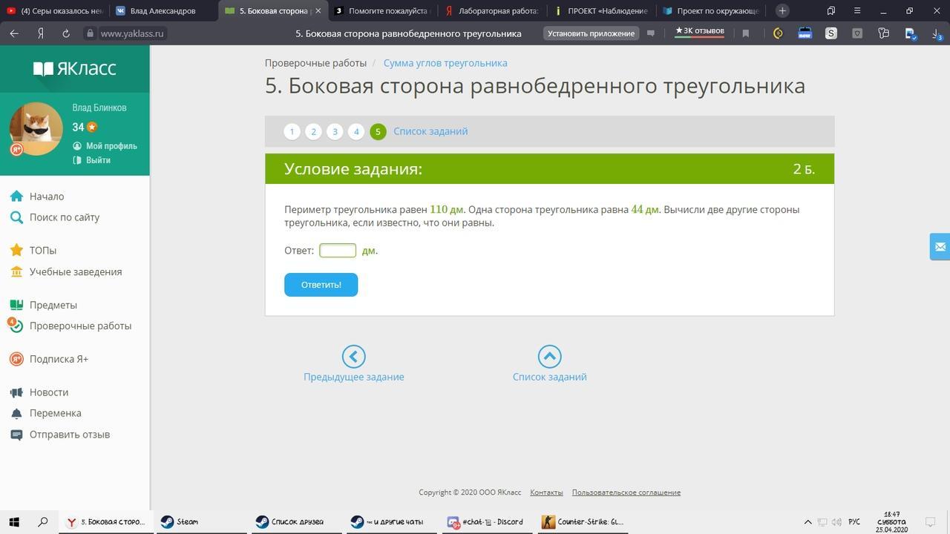This screenshot has height=534, width=950.
Task: Open the Список заданий link beside task numbers
Action: coord(430,131)
